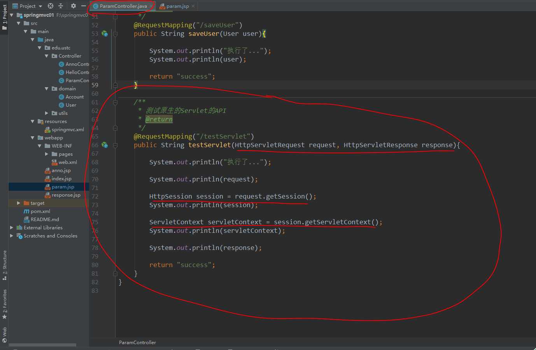Fold the saveUser method at line 53
The width and height of the screenshot is (536, 350).
pos(115,34)
